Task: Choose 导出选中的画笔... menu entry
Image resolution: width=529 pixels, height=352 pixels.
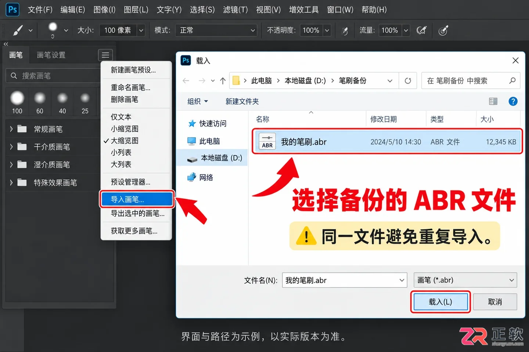Action: [x=137, y=213]
